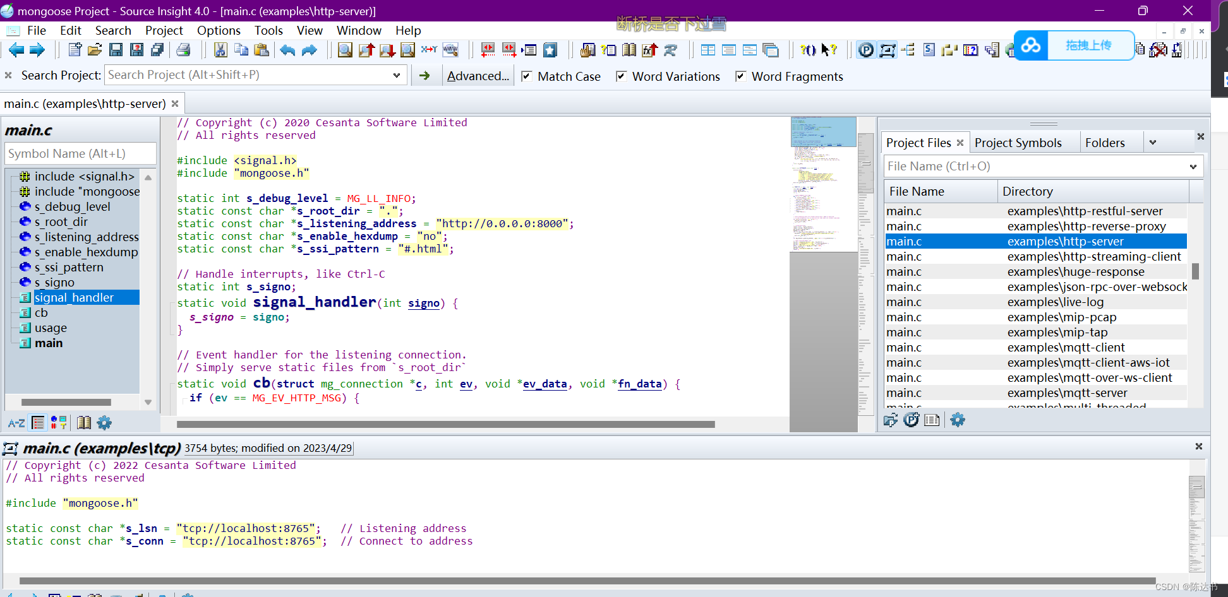Open the Search magnifier tool
Image resolution: width=1228 pixels, height=597 pixels.
(345, 50)
